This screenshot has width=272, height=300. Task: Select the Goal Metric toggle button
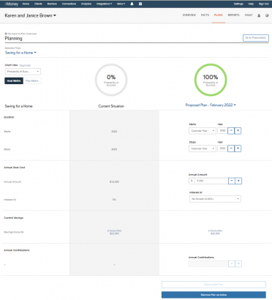tap(14, 80)
